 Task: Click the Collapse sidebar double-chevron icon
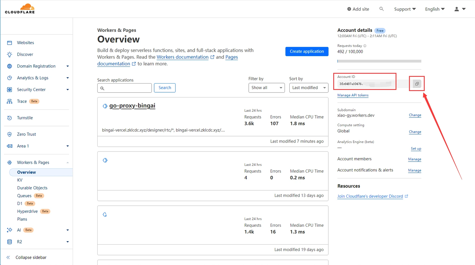8,257
